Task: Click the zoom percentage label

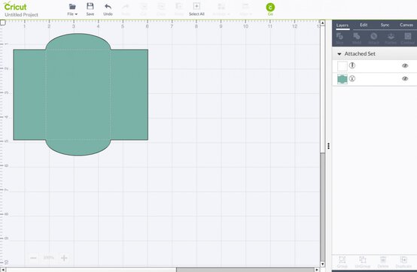Action: coord(49,258)
